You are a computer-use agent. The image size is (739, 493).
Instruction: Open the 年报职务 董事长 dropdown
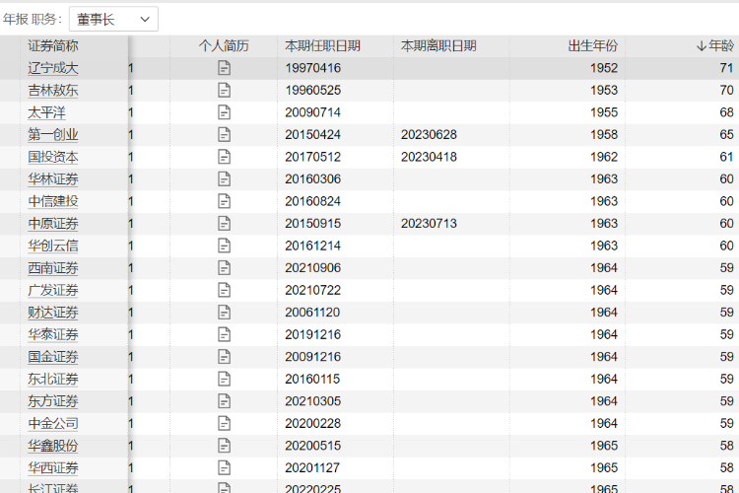coord(113,20)
